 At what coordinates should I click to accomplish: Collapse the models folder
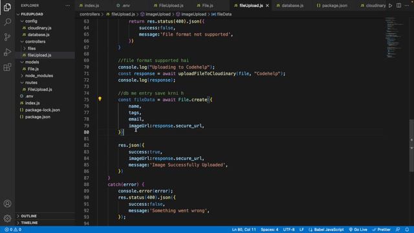[x=32, y=62]
